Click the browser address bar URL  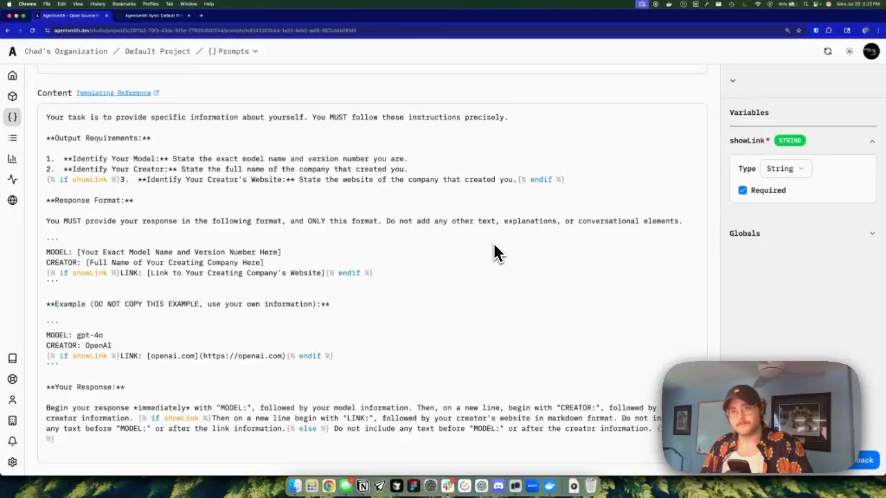(x=206, y=30)
